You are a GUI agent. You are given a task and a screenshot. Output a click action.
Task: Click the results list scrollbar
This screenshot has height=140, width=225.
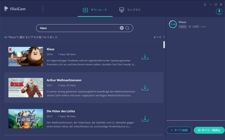click(164, 45)
